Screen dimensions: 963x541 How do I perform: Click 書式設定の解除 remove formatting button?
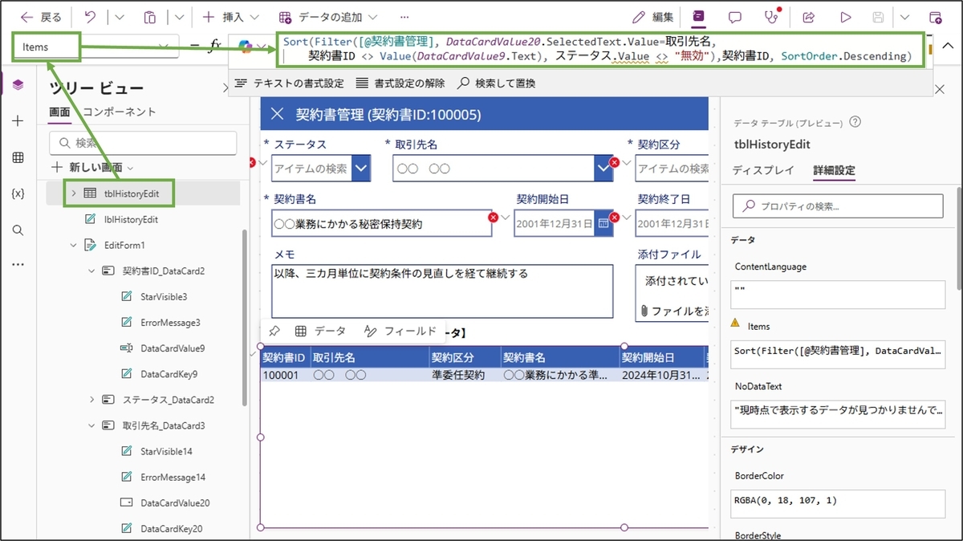[400, 83]
